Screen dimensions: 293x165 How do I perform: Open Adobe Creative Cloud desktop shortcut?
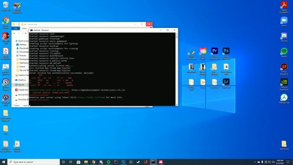coord(203,53)
